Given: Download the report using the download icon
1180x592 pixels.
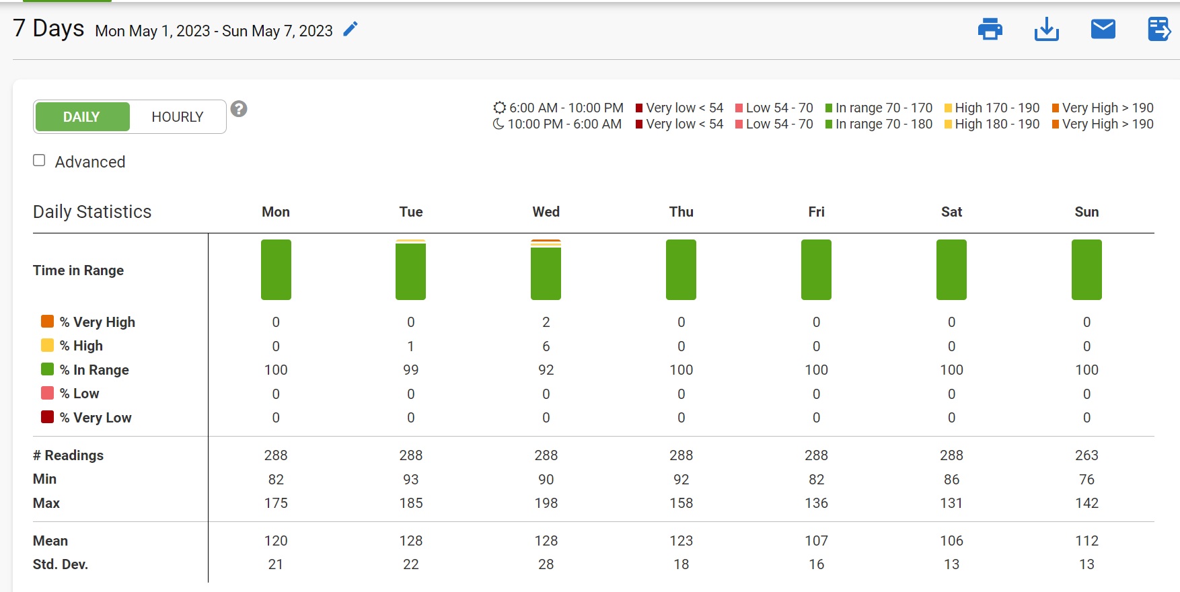Looking at the screenshot, I should point(1046,29).
